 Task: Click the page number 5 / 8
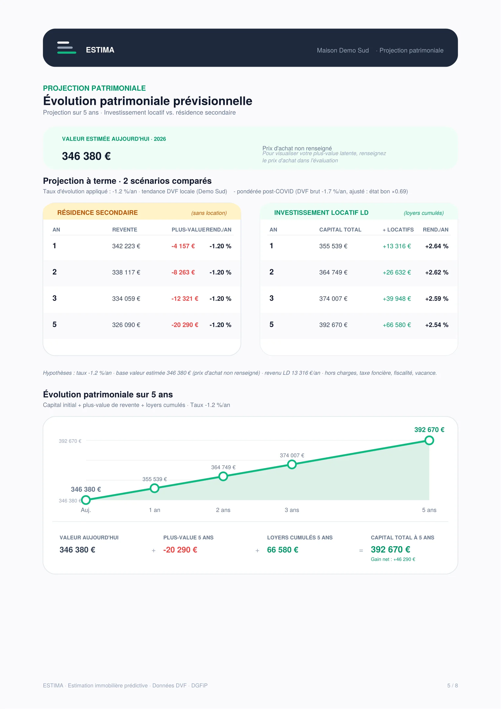click(x=452, y=686)
